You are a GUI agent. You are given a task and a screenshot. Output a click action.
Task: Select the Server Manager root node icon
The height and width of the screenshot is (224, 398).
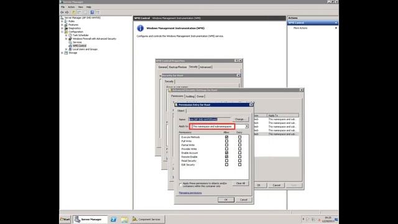62,18
